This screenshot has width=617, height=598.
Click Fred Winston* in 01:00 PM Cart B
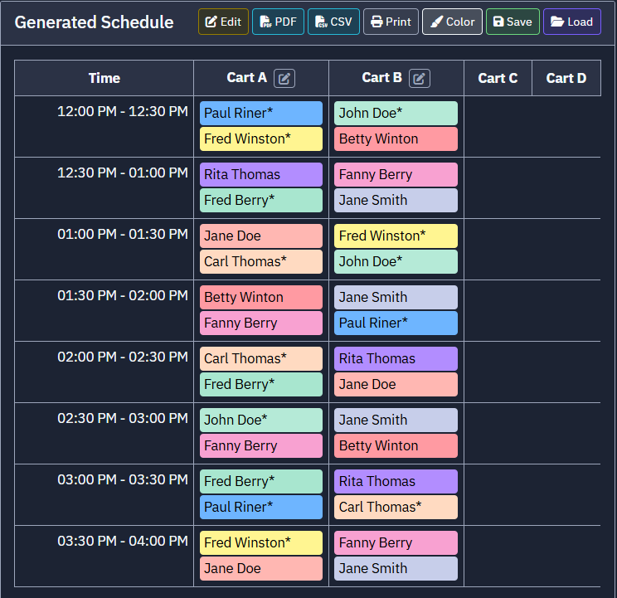(396, 236)
